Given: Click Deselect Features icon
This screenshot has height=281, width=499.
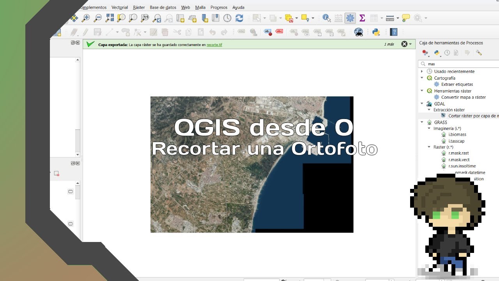Looking at the screenshot, I should click(289, 18).
